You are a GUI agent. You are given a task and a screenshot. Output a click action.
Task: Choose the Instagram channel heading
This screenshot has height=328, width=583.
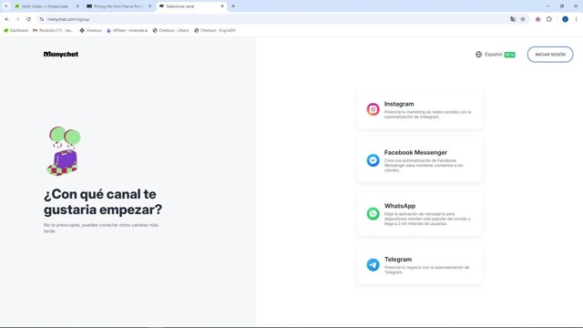pos(399,104)
